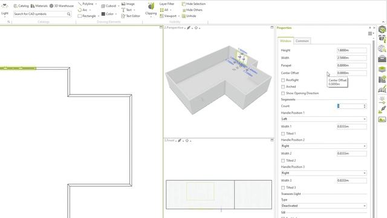Viewport: 387px width, 218px height.
Task: Check the Tilted 2 option
Action: [283, 160]
